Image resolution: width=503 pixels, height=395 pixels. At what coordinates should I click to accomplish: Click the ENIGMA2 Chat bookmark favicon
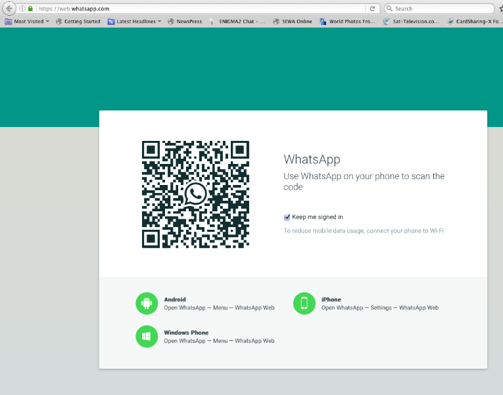click(x=212, y=22)
